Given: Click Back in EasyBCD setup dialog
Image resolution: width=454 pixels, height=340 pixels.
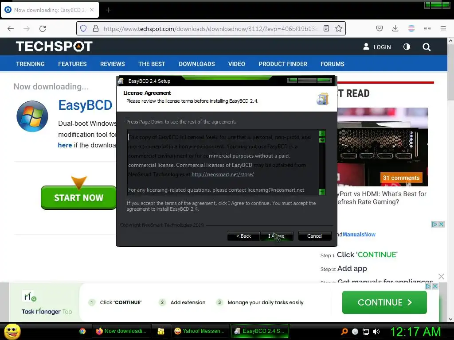Looking at the screenshot, I should (x=243, y=236).
